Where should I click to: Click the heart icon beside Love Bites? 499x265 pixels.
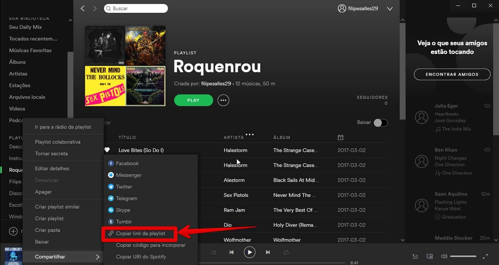pyautogui.click(x=107, y=150)
